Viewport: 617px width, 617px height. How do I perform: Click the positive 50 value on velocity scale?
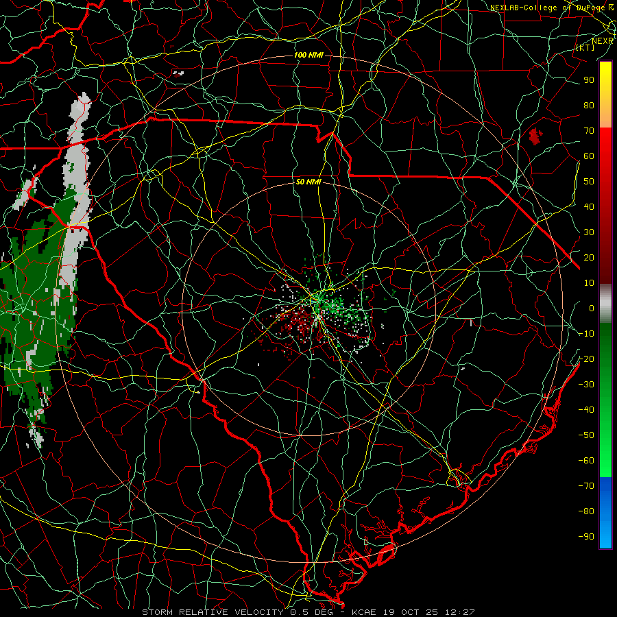click(x=589, y=182)
